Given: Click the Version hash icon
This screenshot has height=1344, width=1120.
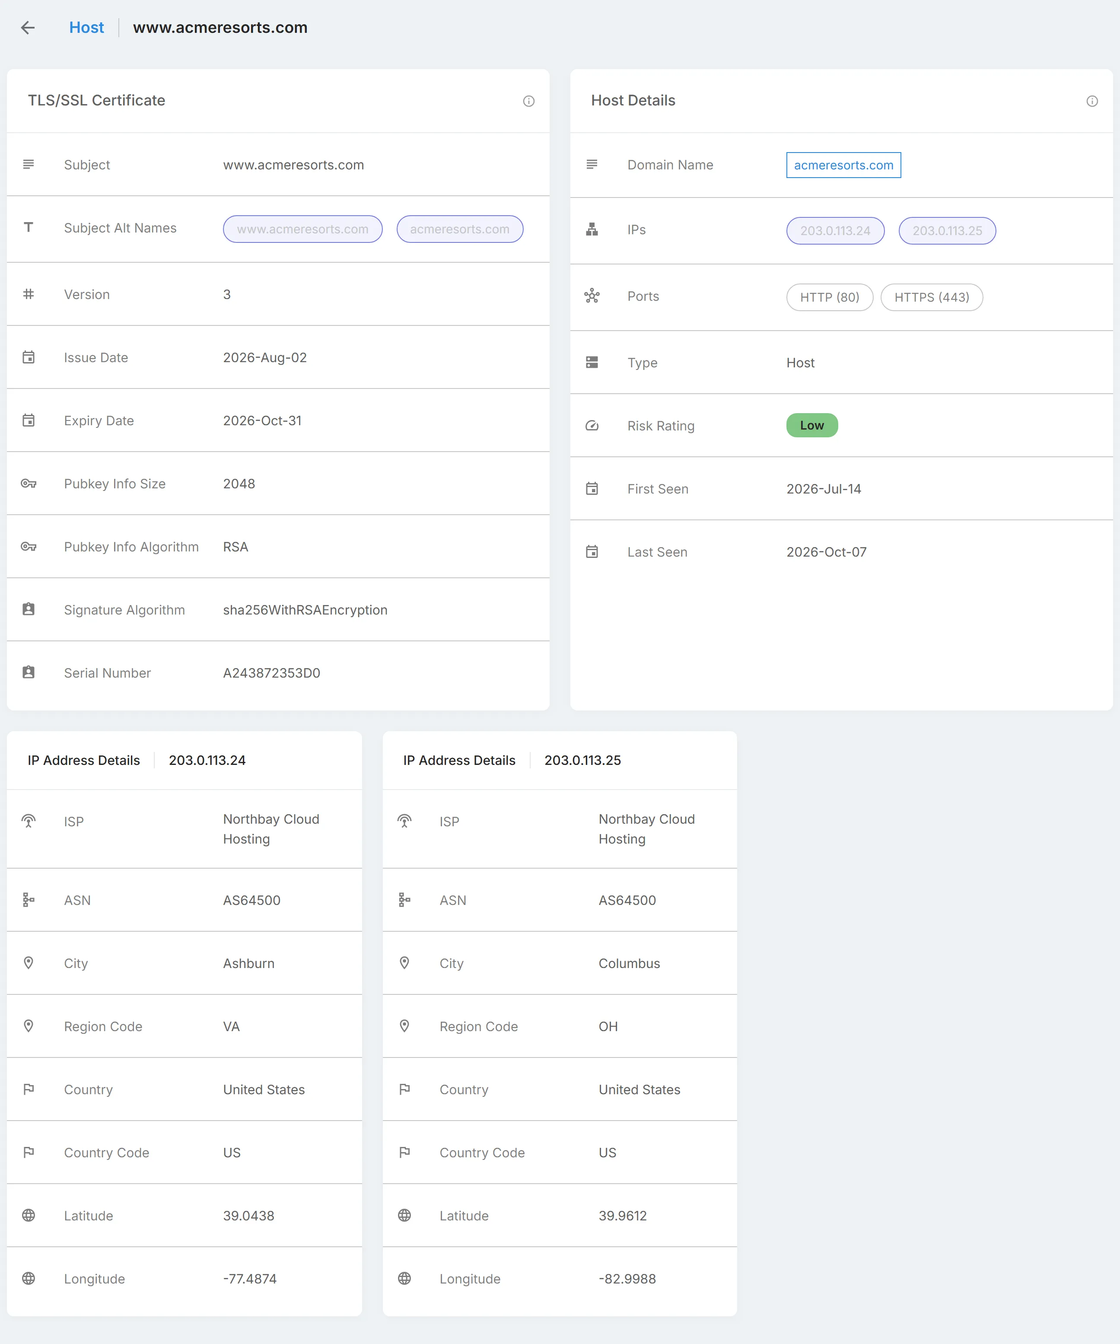Looking at the screenshot, I should [x=28, y=294].
